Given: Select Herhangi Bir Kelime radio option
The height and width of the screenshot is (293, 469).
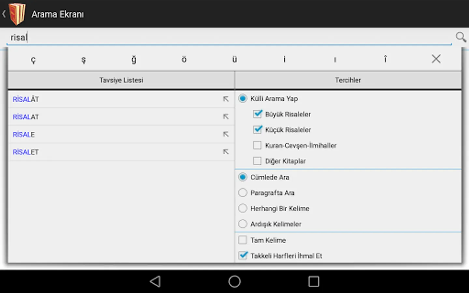Looking at the screenshot, I should coord(243,208).
